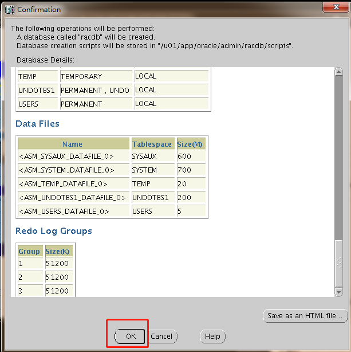Click the PERMANENT , UNDO type cell
This screenshot has width=351, height=352.
96,90
